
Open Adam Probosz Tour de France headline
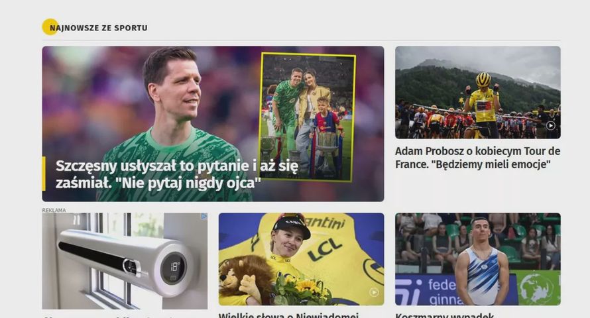(x=477, y=158)
